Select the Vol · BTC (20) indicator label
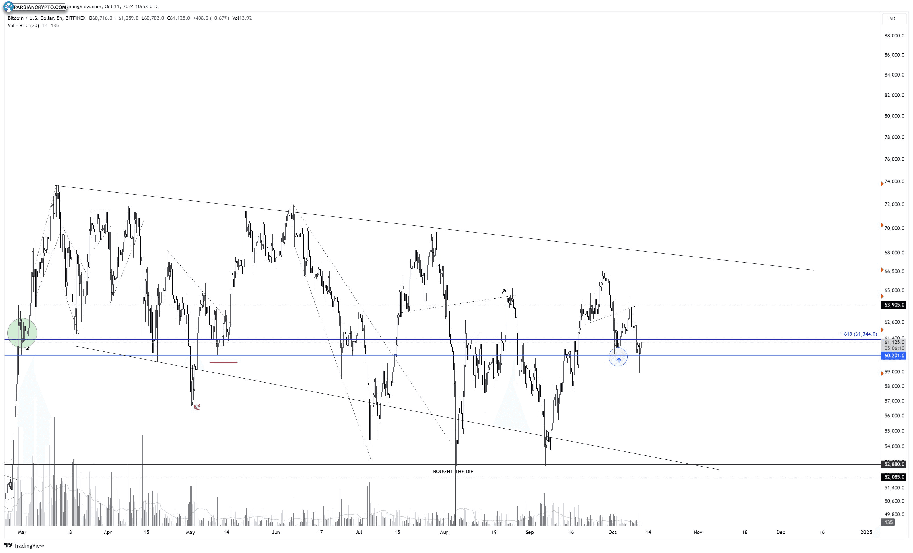This screenshot has height=553, width=913. 23,25
